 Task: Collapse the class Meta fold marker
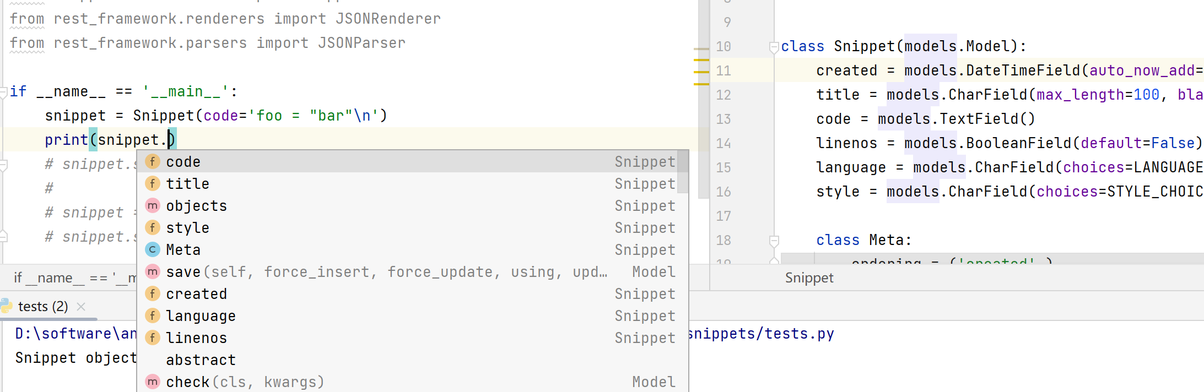[774, 241]
